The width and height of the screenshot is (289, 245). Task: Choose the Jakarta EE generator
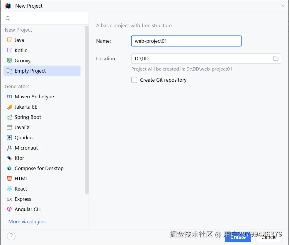pos(42,107)
